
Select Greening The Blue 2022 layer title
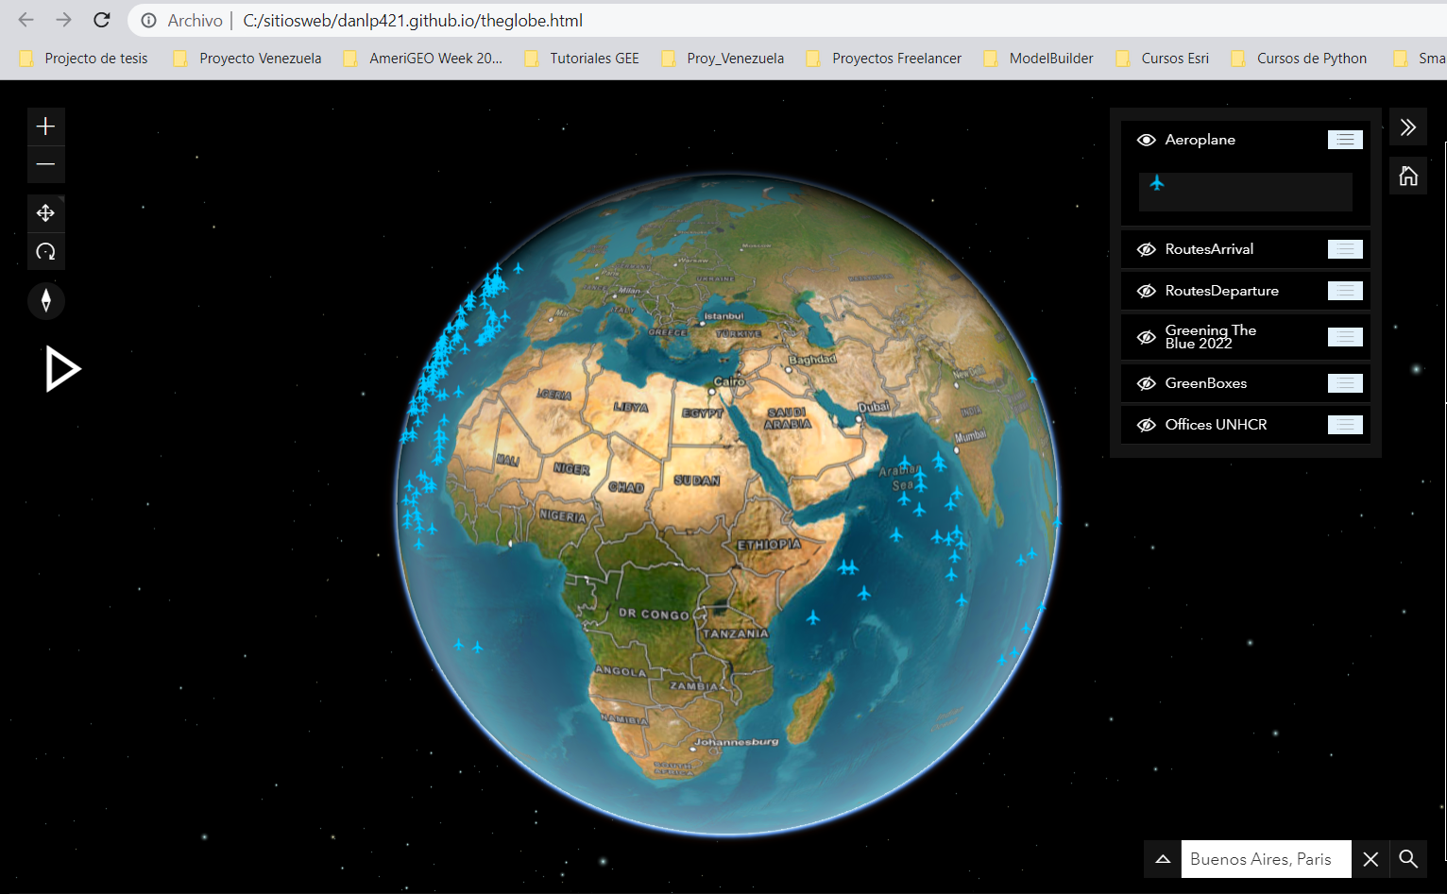1210,337
